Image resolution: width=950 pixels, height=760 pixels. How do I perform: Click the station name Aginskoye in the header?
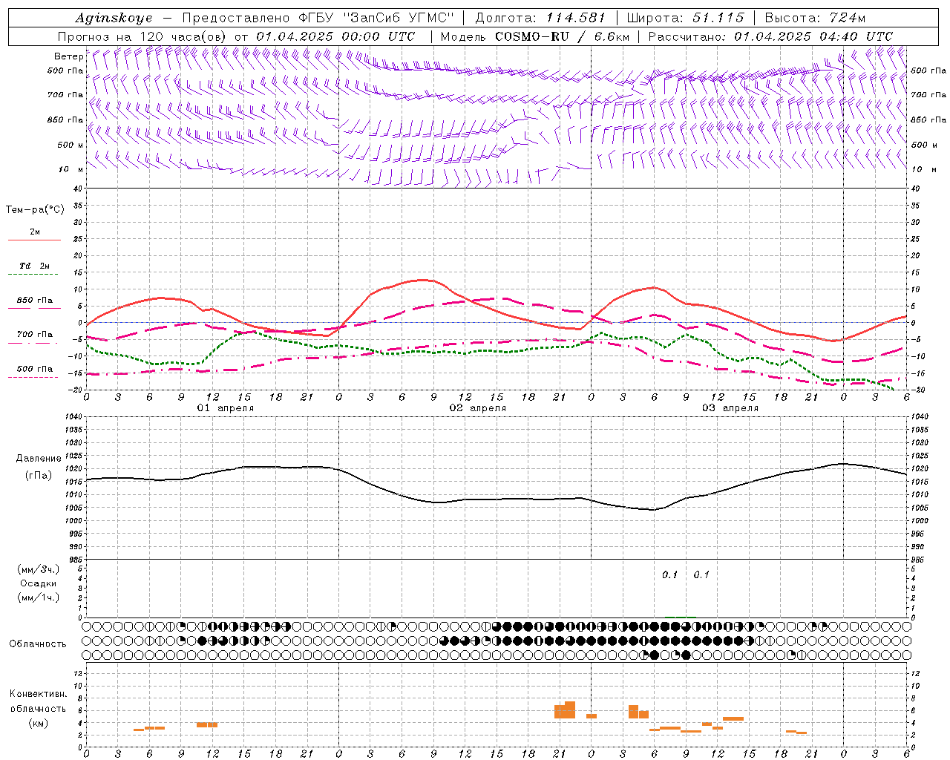[x=114, y=19]
